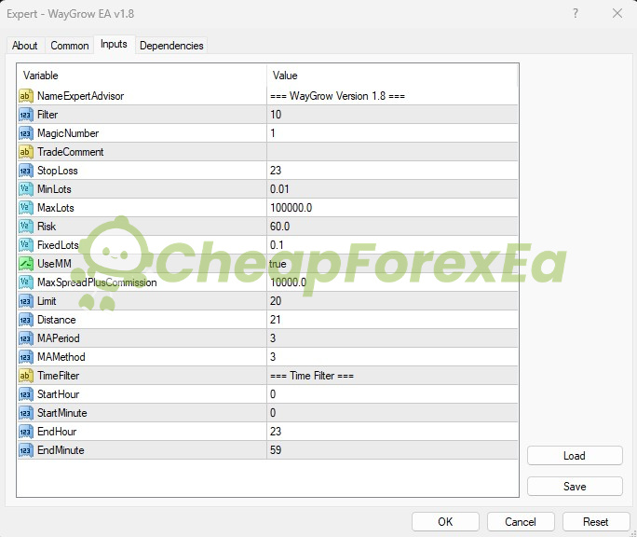The width and height of the screenshot is (637, 537).
Task: Click the integer icon beside MagicNumber
Action: [x=25, y=133]
